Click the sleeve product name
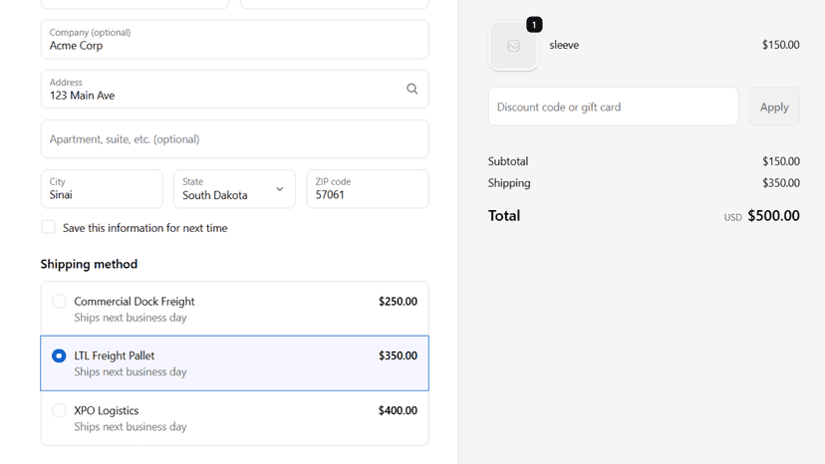 click(x=564, y=45)
